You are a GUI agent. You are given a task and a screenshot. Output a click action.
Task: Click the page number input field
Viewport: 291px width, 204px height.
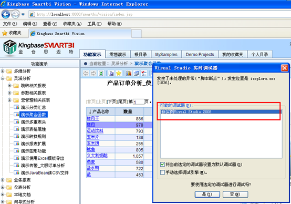pos(139,102)
